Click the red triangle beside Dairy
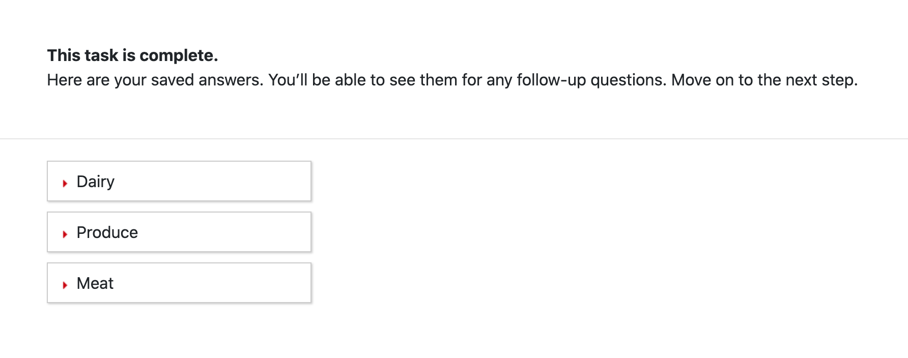 click(x=65, y=183)
